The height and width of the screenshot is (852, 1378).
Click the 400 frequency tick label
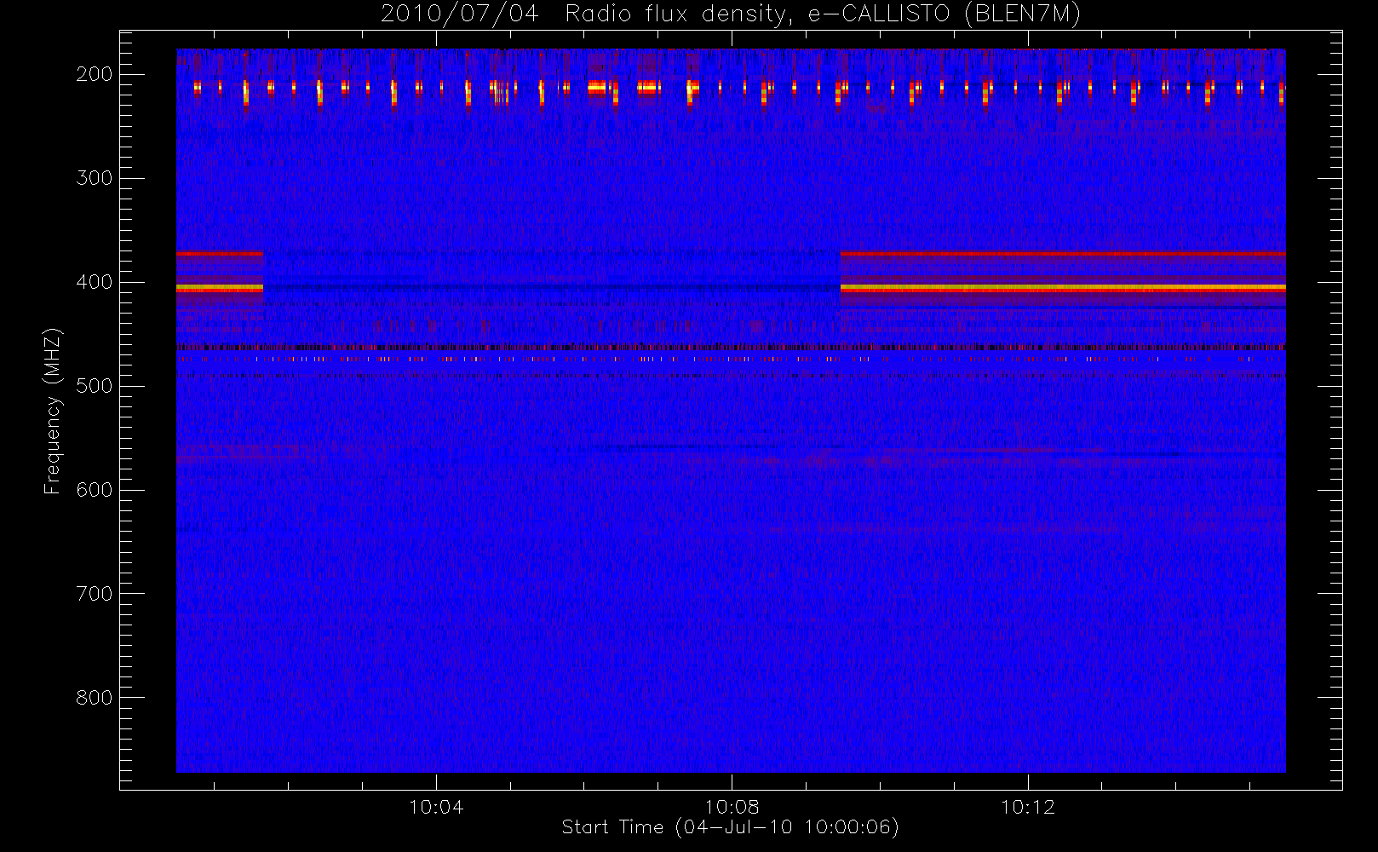(95, 282)
